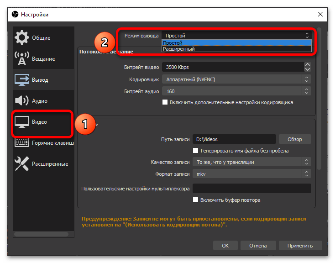This screenshot has width=335, height=263.
Task: Click the Отмена button
Action: tap(258, 246)
